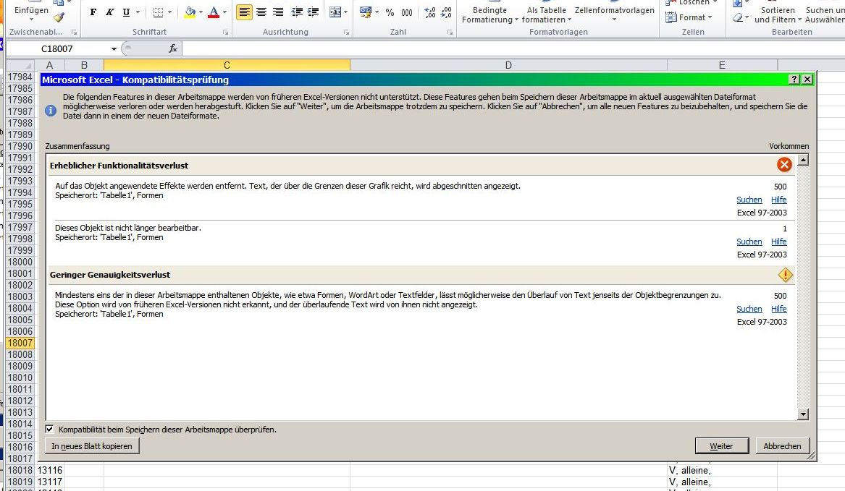Viewport: 845px width, 491px height.
Task: Open accounting format dropdown arrow
Action: coord(376,12)
